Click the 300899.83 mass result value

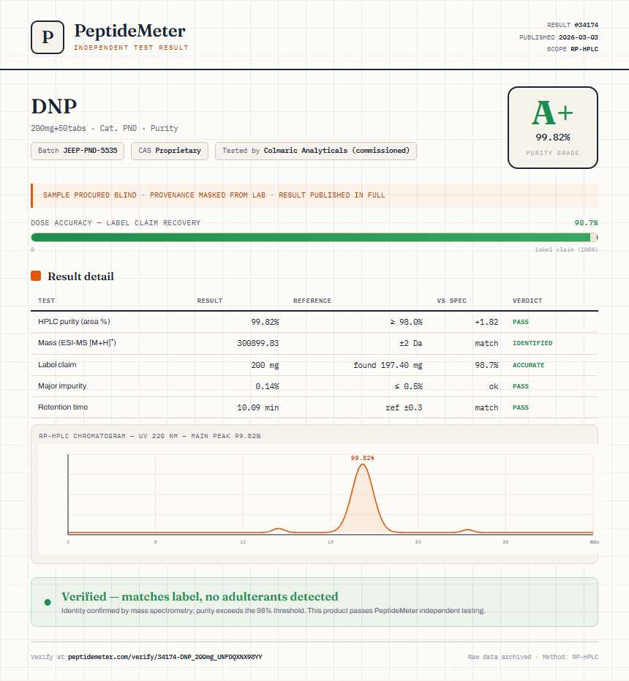click(257, 343)
